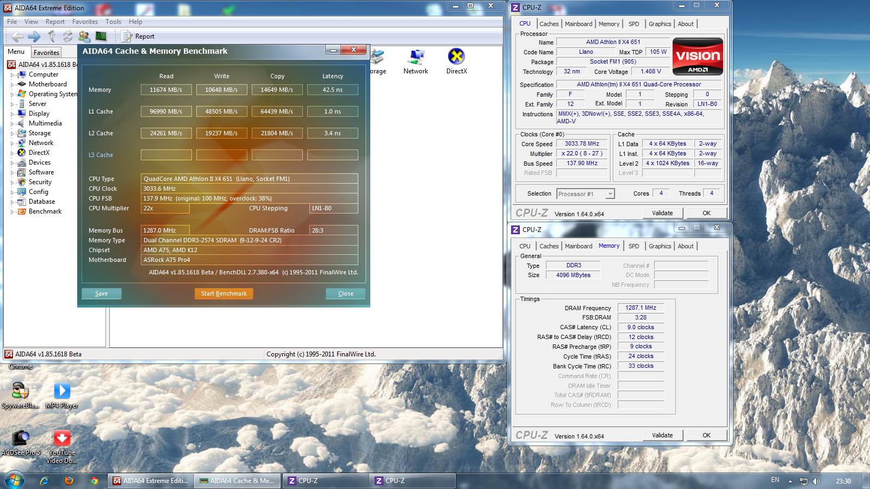
Task: Click the Refresh icon in AIDA64 toolbar
Action: 67,36
